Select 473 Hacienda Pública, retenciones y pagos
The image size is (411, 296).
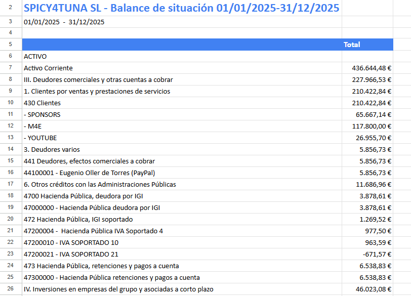(182, 266)
